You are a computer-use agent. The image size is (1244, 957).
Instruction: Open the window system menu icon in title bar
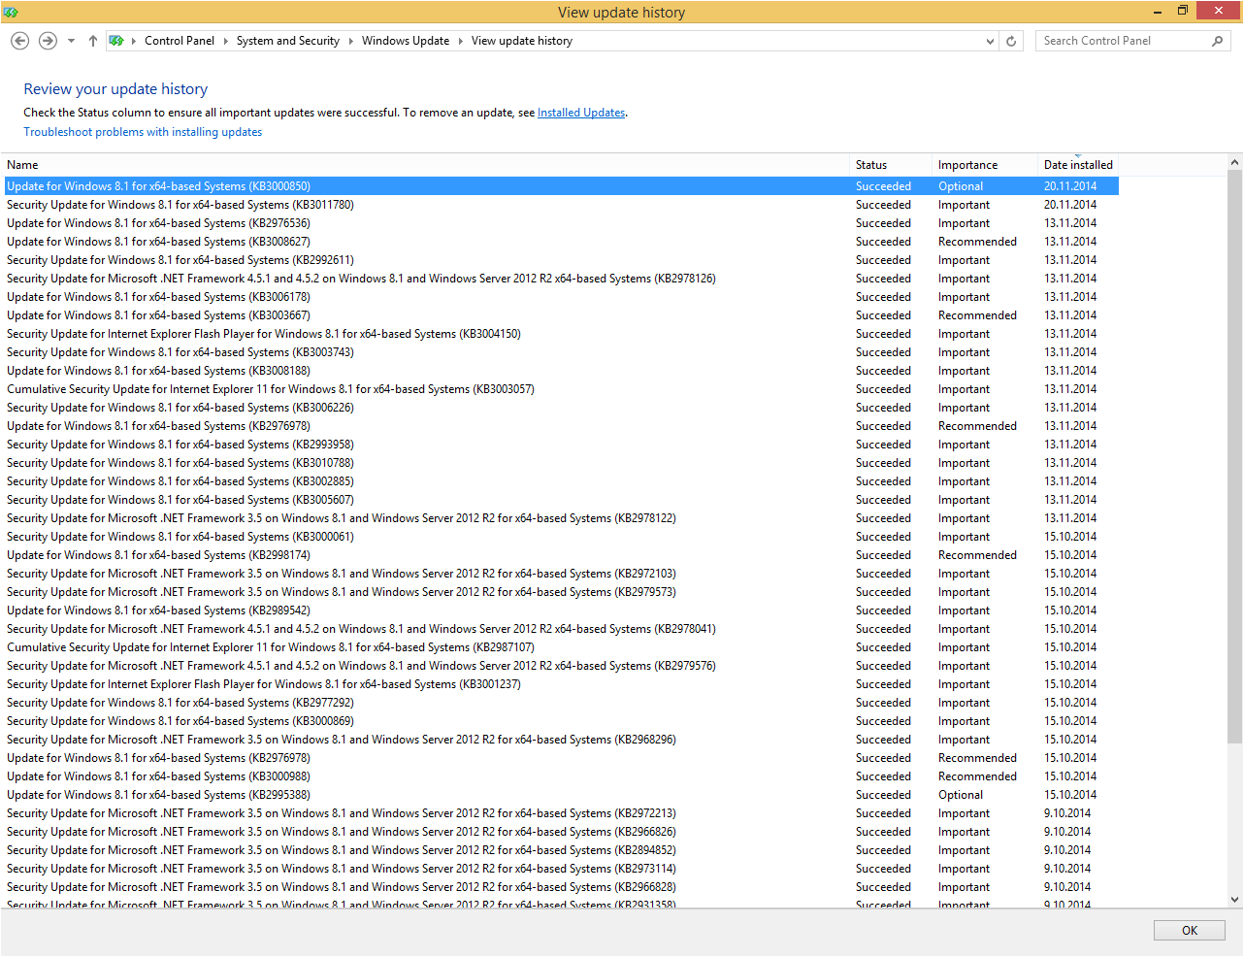11,12
